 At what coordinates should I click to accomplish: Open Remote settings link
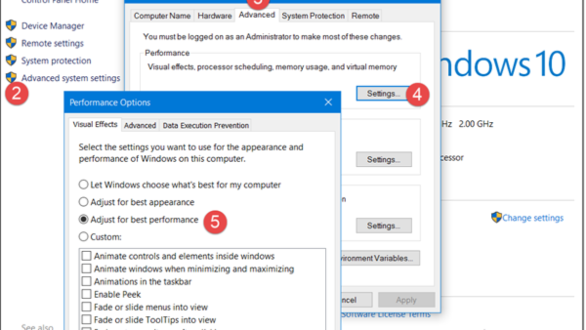coord(52,44)
